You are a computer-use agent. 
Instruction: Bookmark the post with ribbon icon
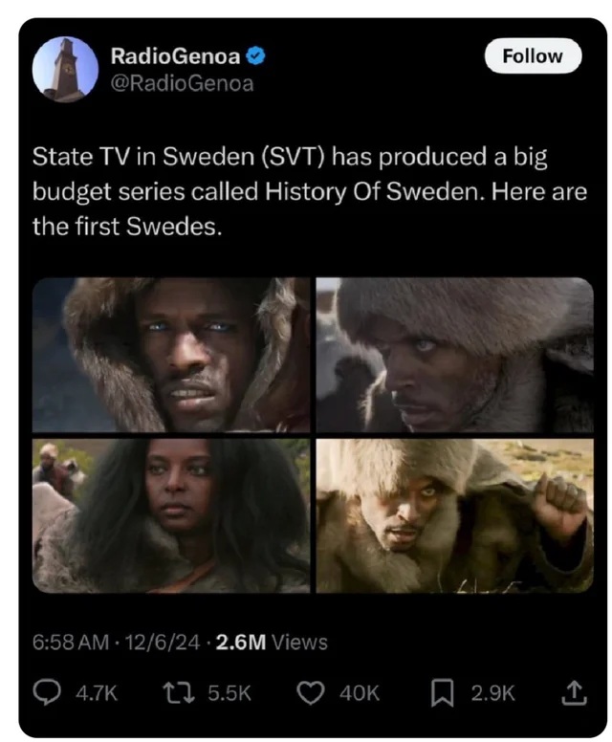click(x=442, y=693)
